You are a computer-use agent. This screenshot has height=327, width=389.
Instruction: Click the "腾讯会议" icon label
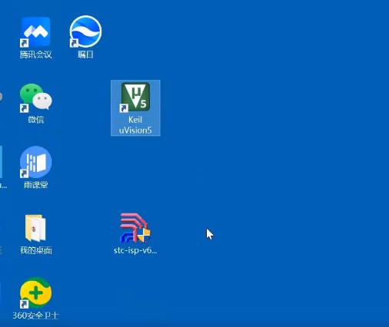pyautogui.click(x=36, y=54)
